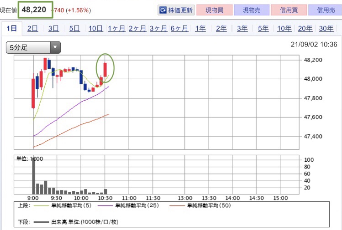The height and width of the screenshot is (230, 342).
Task: Show the 3ヶ月 chart range
Action: [x=158, y=28]
